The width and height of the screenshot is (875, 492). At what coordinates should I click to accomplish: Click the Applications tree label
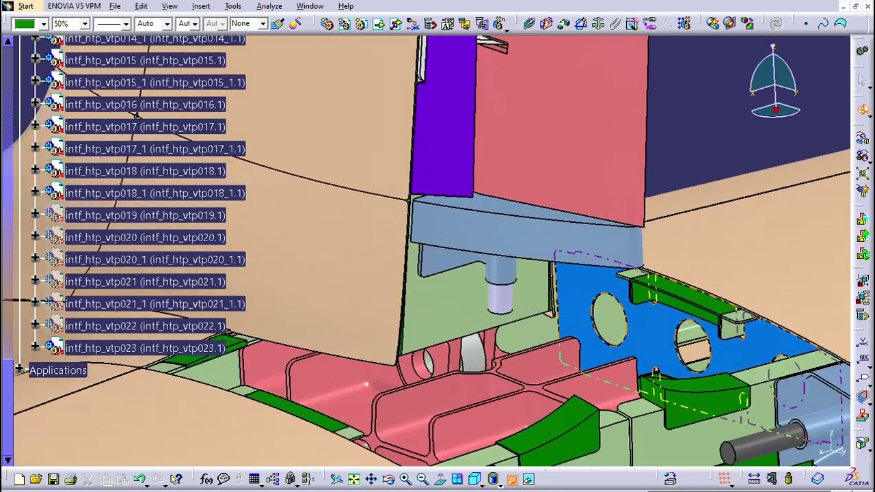tap(58, 370)
